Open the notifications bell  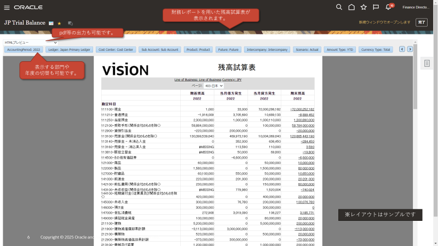click(388, 7)
